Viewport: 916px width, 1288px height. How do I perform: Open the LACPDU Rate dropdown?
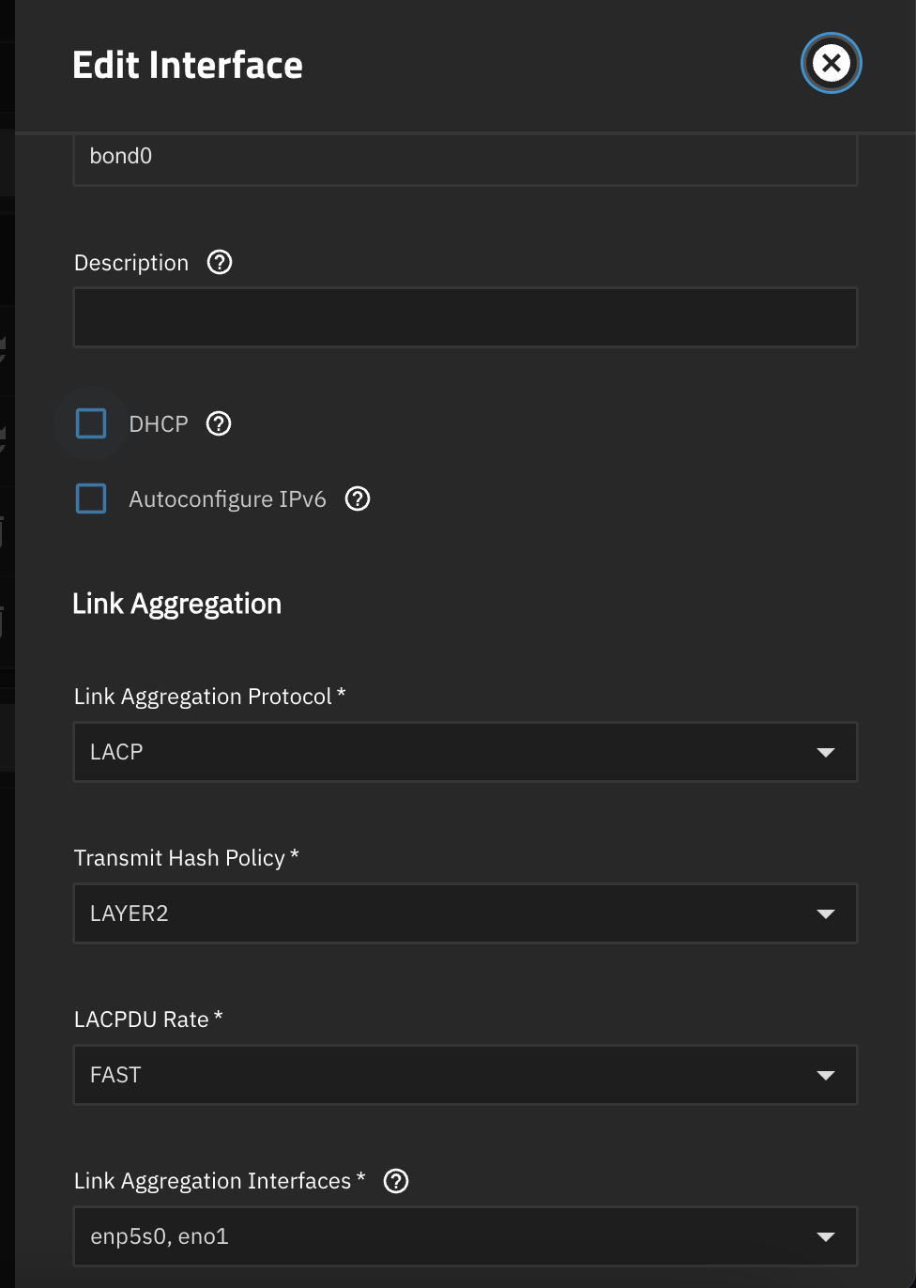466,1075
